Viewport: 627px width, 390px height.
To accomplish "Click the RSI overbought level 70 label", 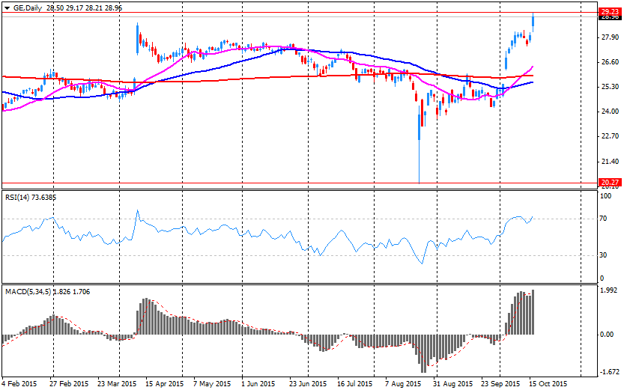I will click(x=603, y=219).
